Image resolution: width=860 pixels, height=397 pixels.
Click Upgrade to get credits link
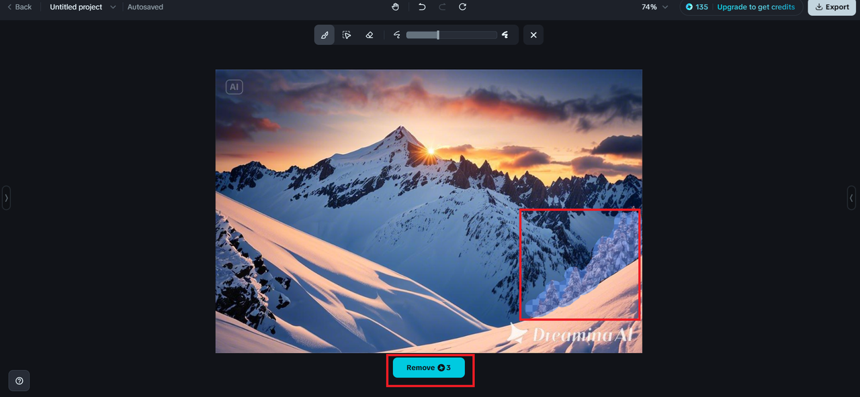[756, 7]
